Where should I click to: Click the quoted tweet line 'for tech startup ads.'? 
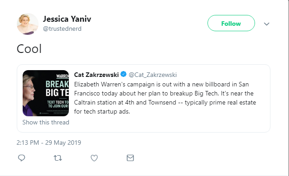[x=102, y=111]
